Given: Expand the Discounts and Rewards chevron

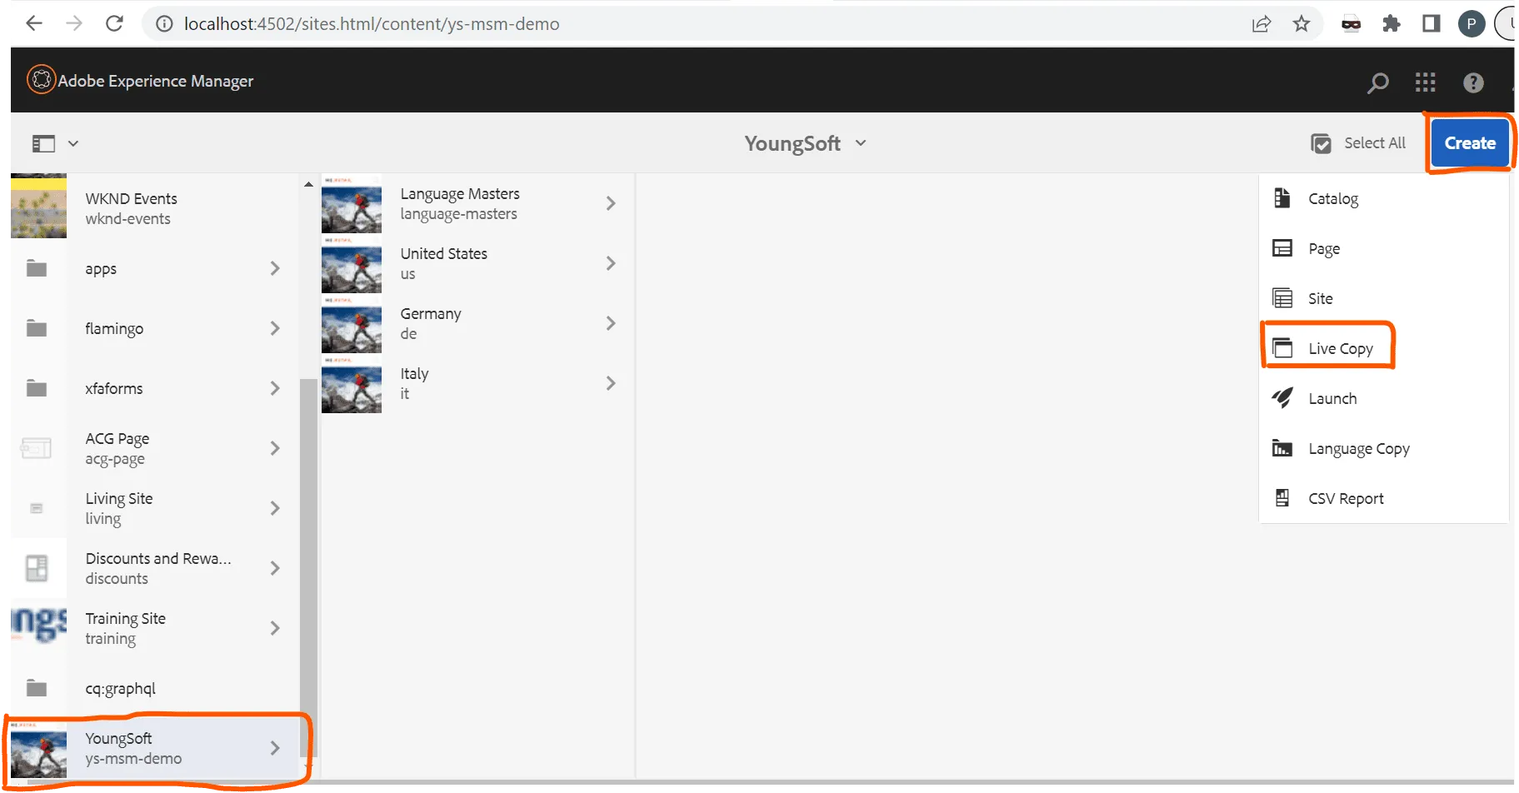Looking at the screenshot, I should (275, 568).
